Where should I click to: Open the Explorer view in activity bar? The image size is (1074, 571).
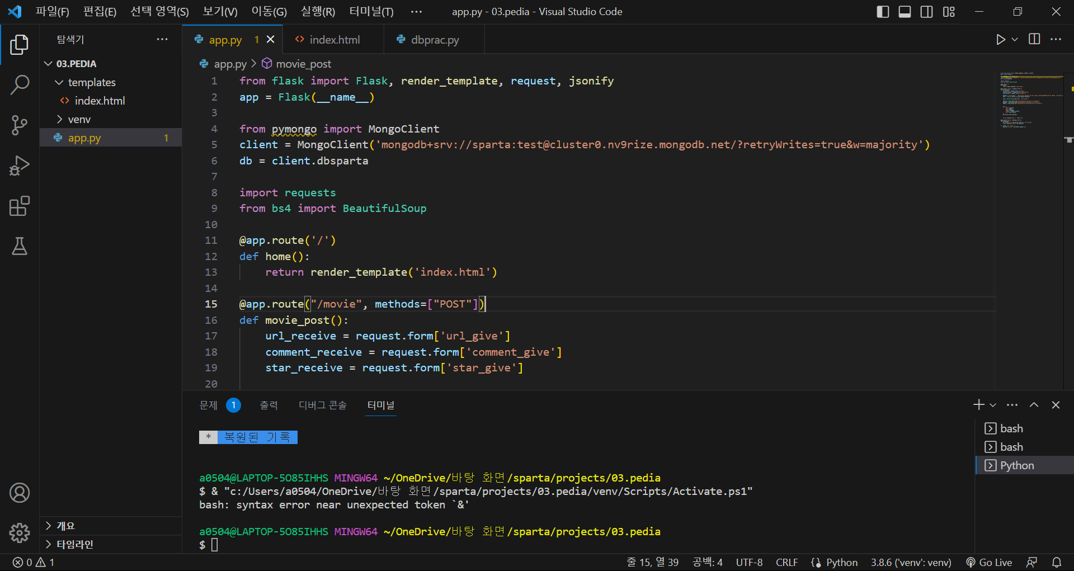[20, 45]
